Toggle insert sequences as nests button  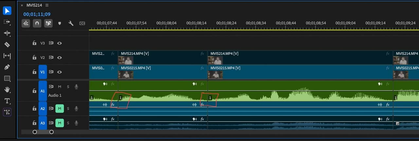coord(26,23)
